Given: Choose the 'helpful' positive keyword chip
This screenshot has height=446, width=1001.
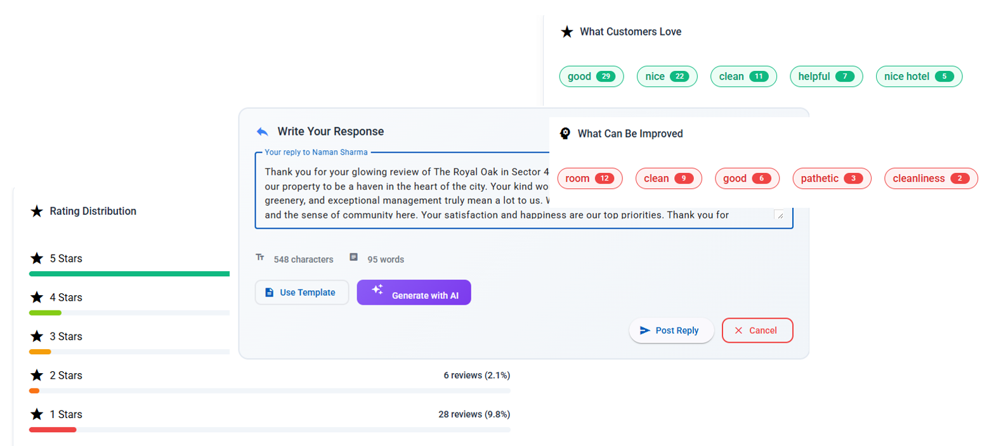Looking at the screenshot, I should [x=825, y=77].
